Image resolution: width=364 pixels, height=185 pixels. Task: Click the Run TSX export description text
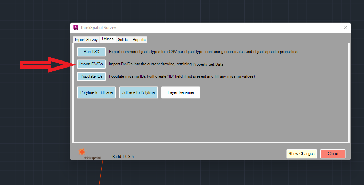point(203,52)
